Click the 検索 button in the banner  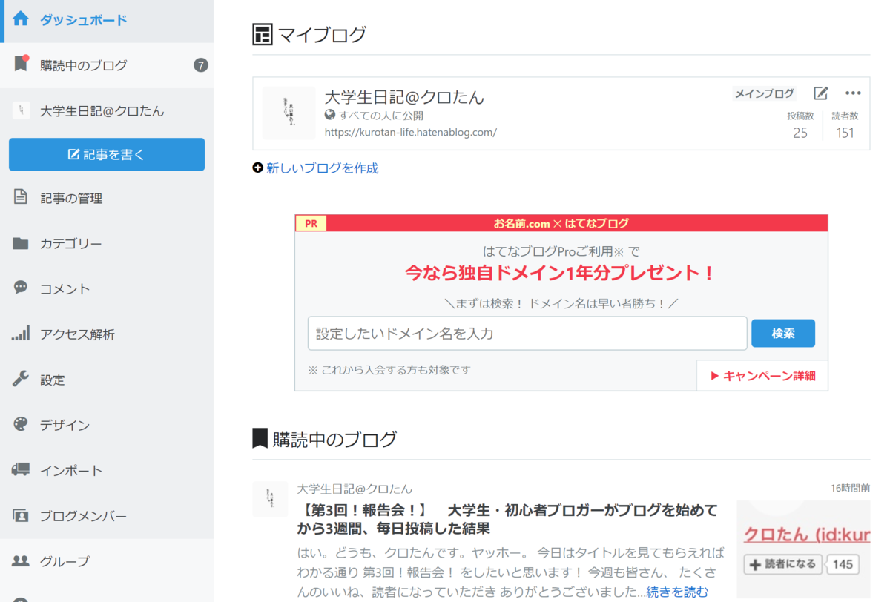pyautogui.click(x=783, y=333)
